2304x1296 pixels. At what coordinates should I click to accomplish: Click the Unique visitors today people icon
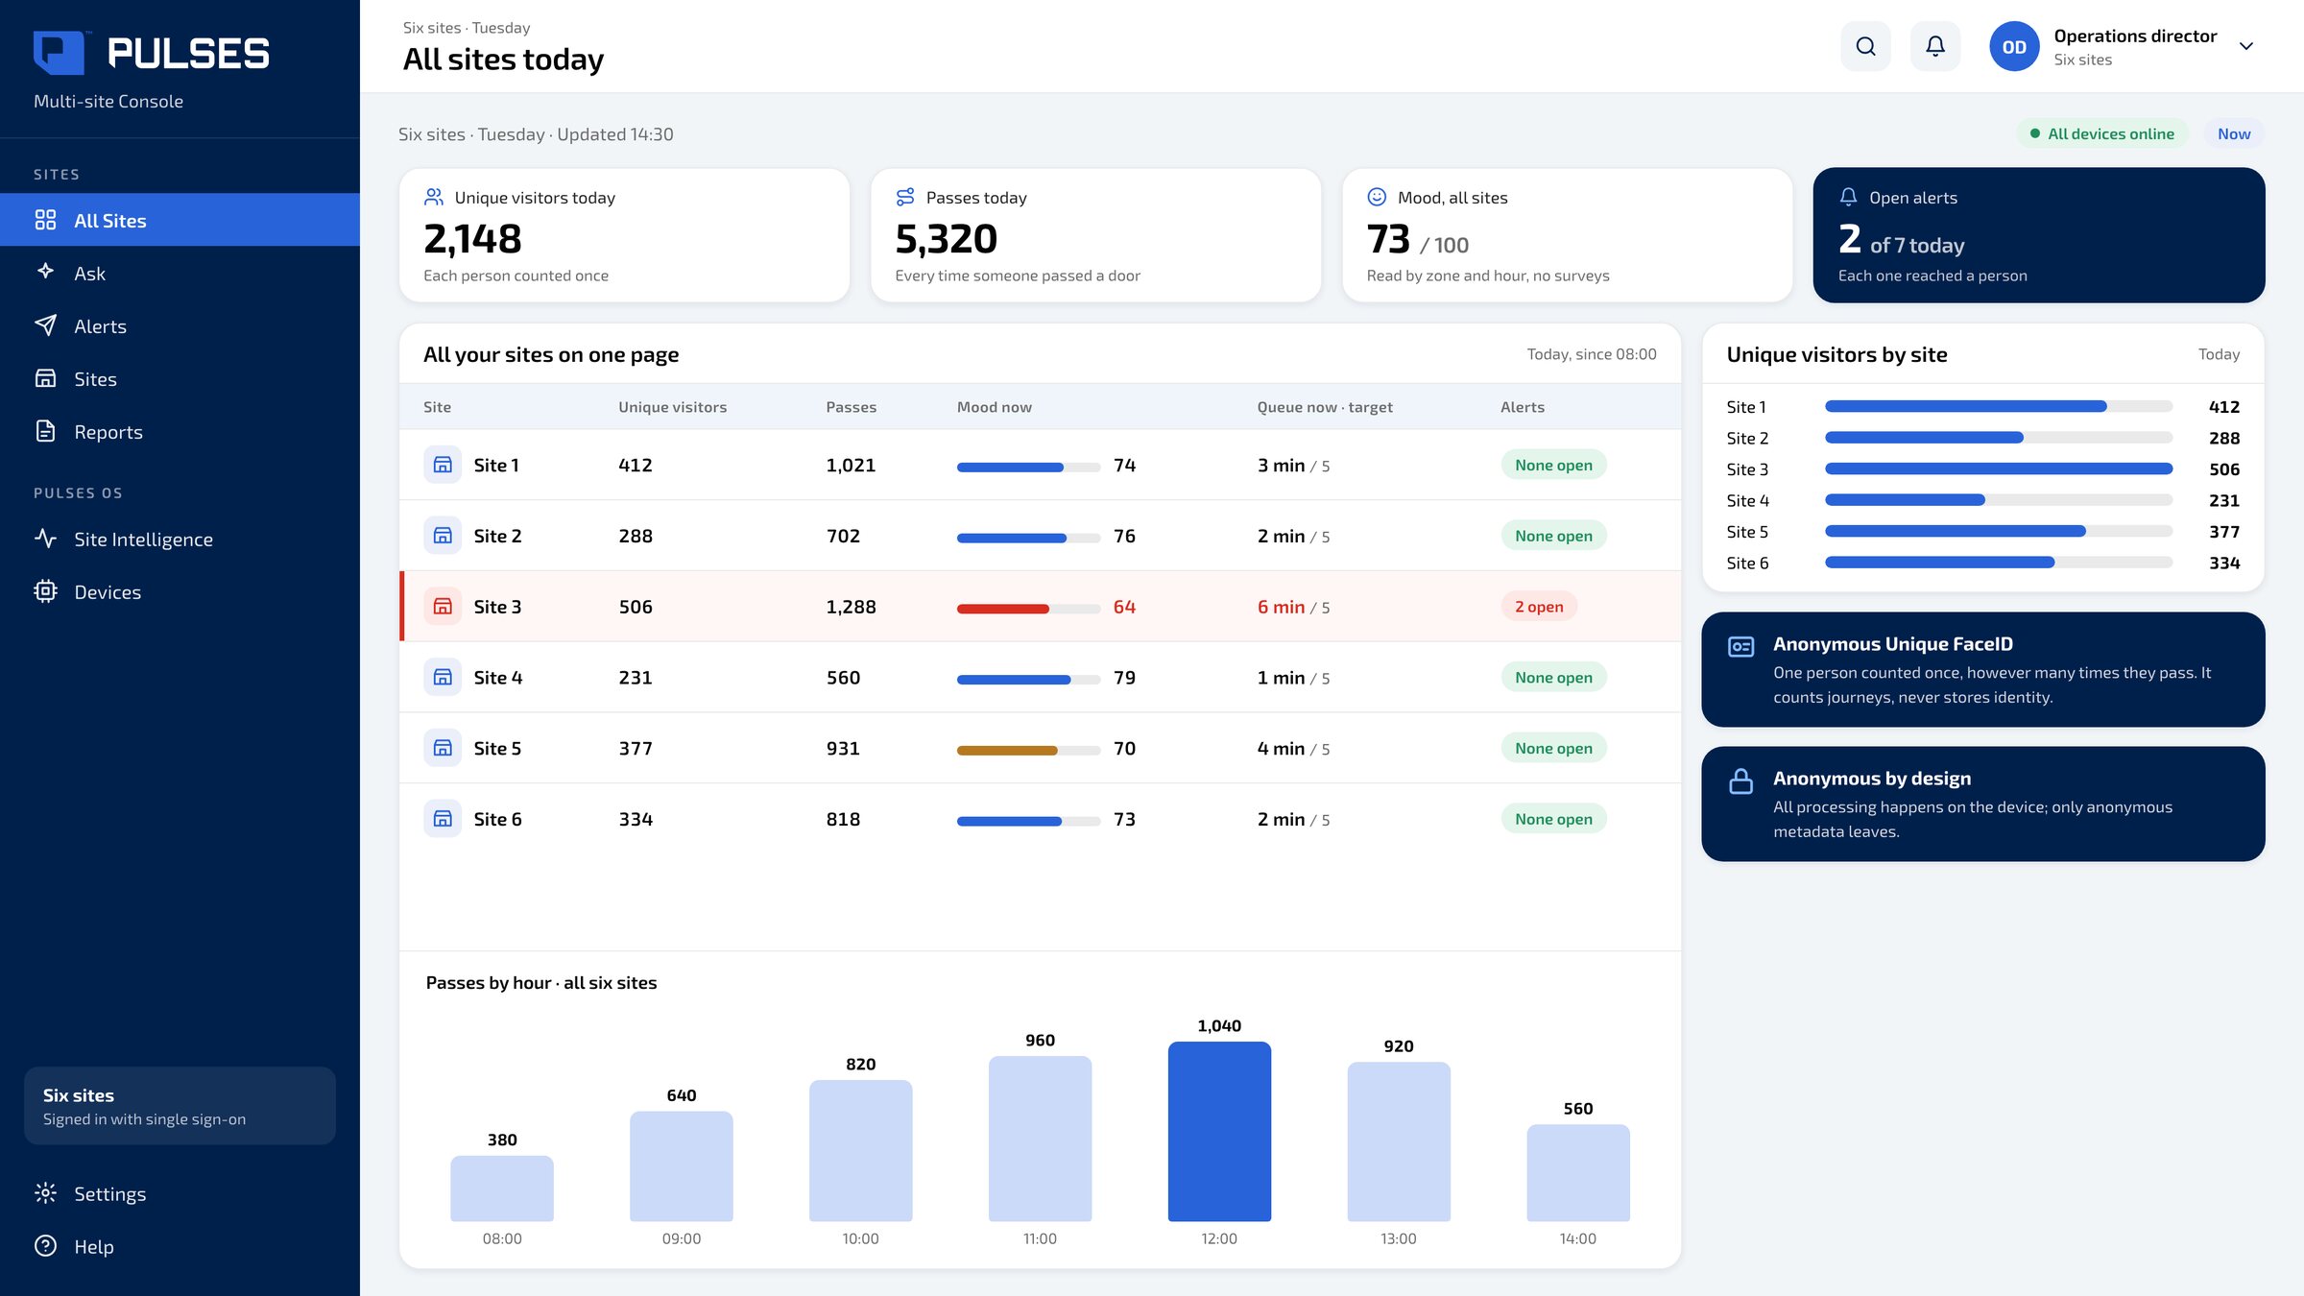[434, 197]
